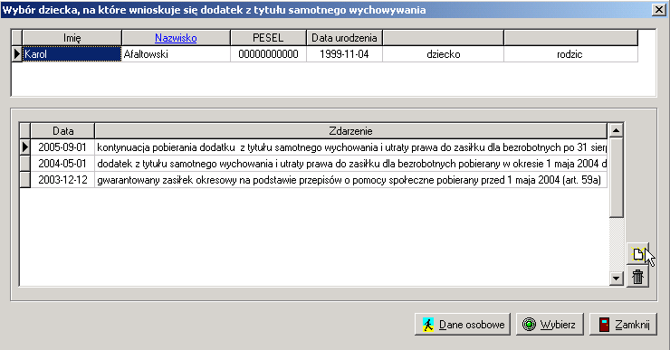Click the trash can delete icon
Screen dimensions: 670x350
point(637,277)
